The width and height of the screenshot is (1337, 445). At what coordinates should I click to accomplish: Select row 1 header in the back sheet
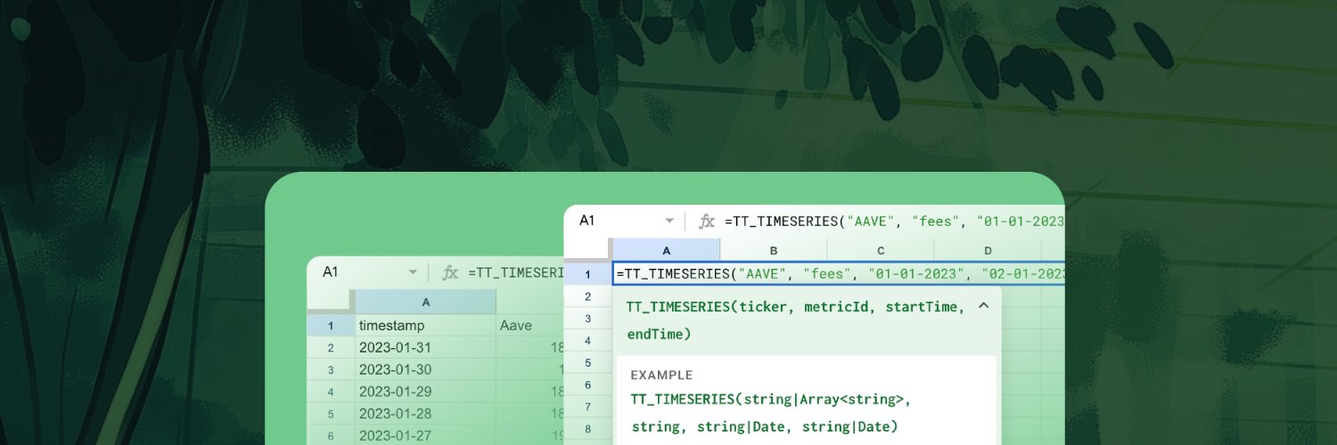(331, 326)
